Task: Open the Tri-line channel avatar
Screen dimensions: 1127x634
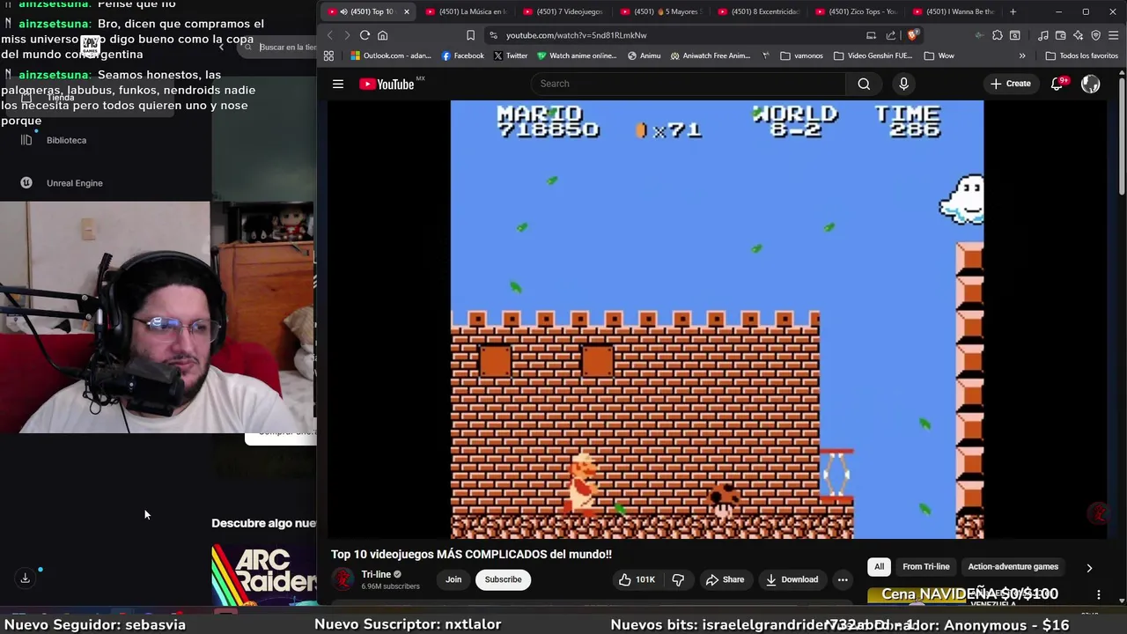Action: (343, 579)
